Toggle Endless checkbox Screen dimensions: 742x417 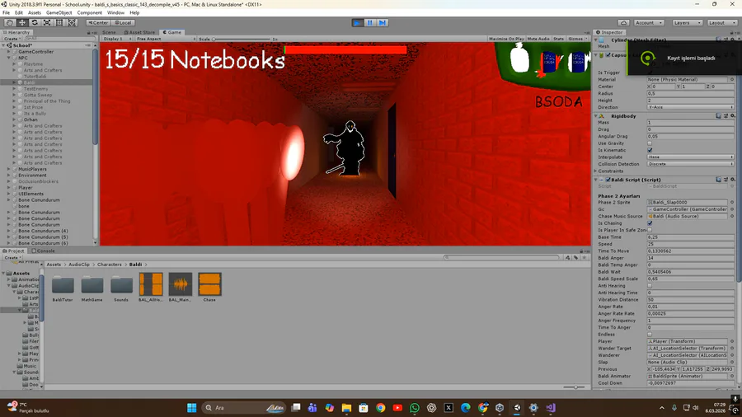pos(650,335)
